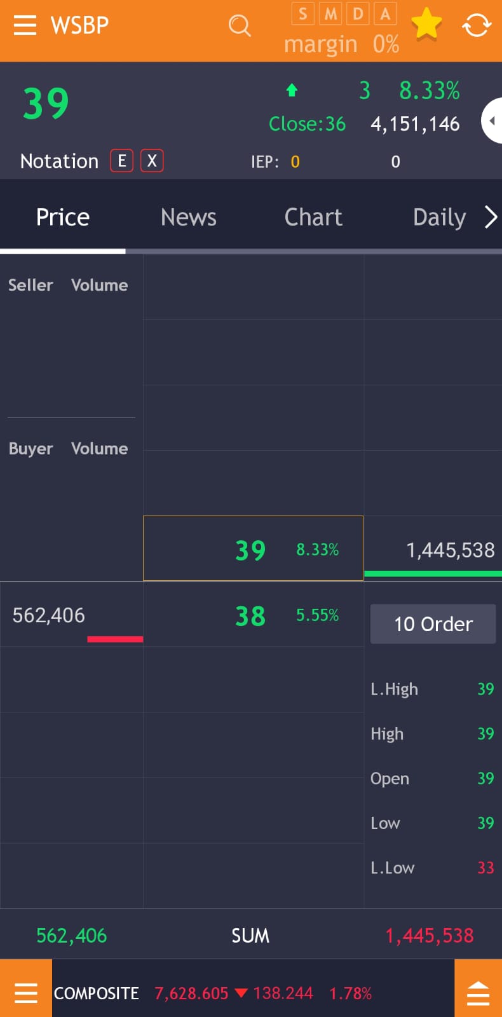Switch to the News tab
This screenshot has height=1017, width=502.
188,217
